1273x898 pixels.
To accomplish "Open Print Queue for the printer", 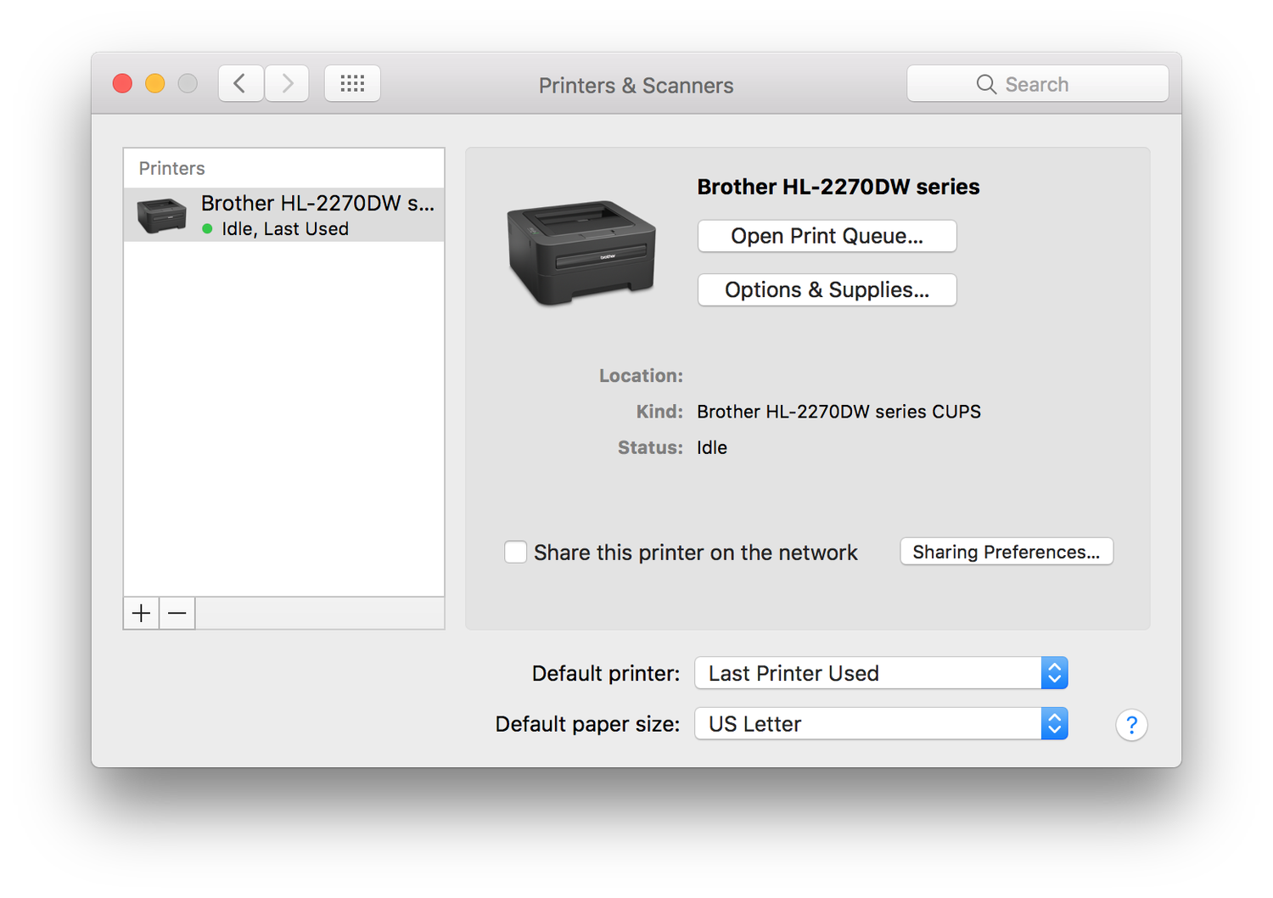I will [x=827, y=236].
